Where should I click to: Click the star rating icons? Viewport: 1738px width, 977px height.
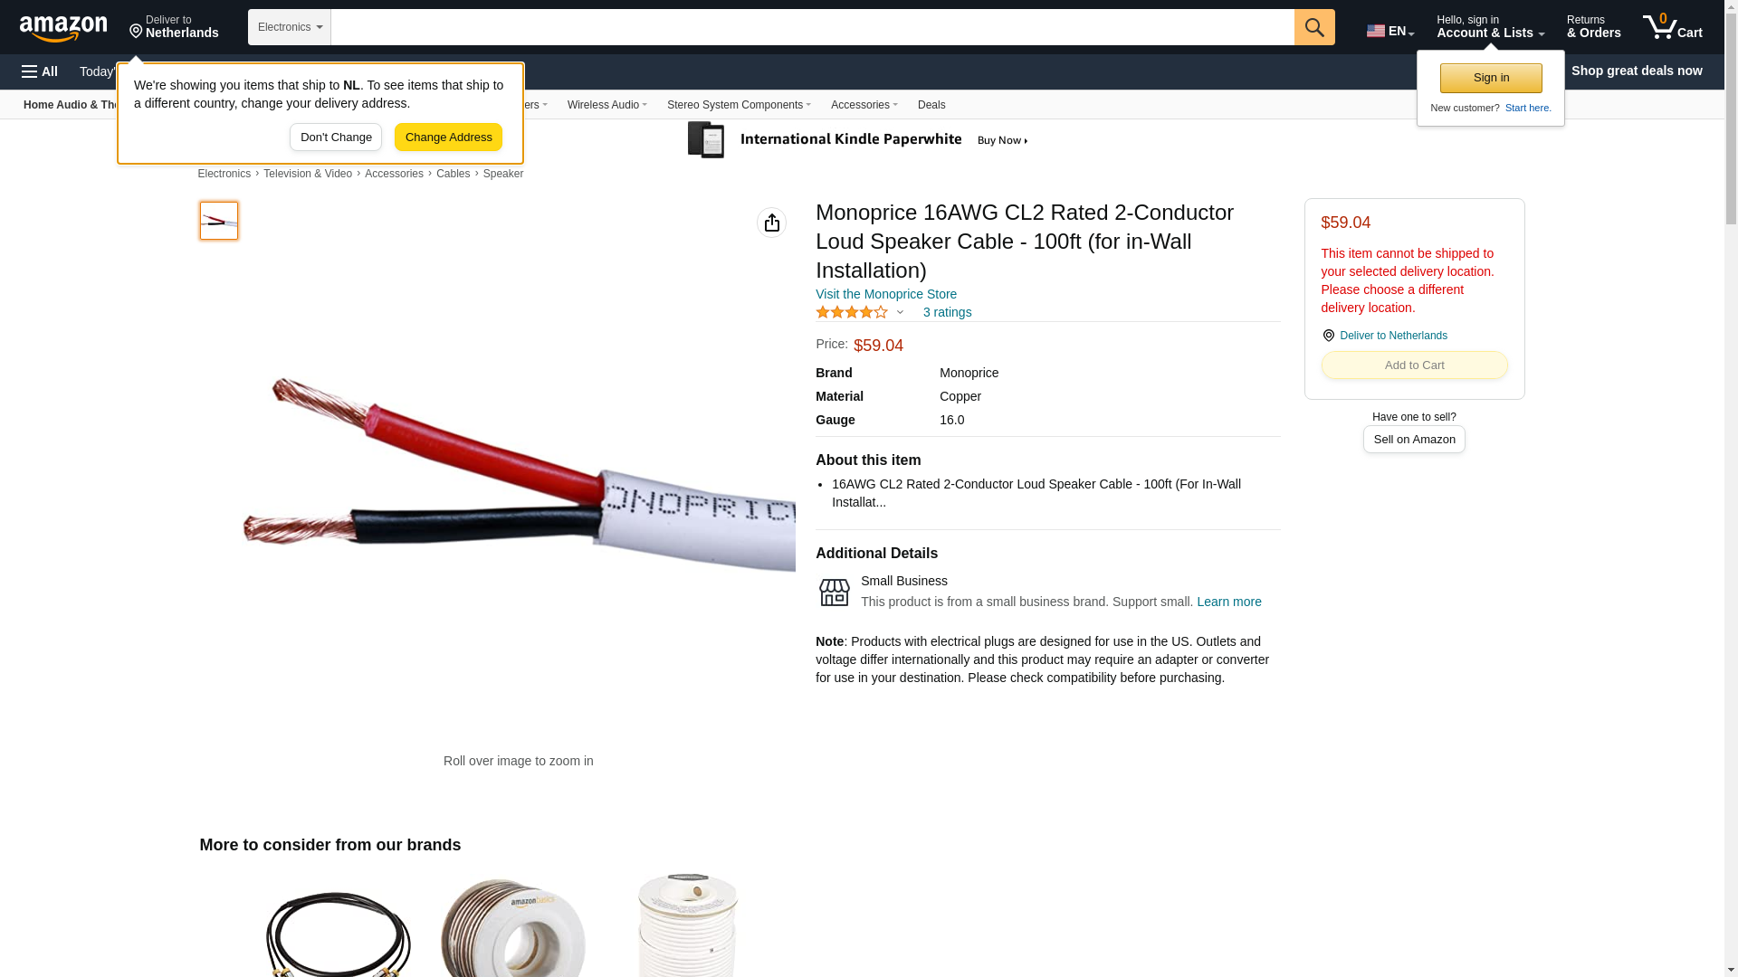pos(852,312)
